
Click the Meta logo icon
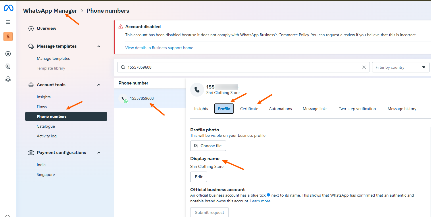[x=8, y=8]
